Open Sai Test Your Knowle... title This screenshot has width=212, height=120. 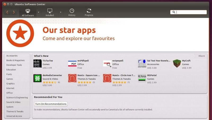tap(159, 61)
